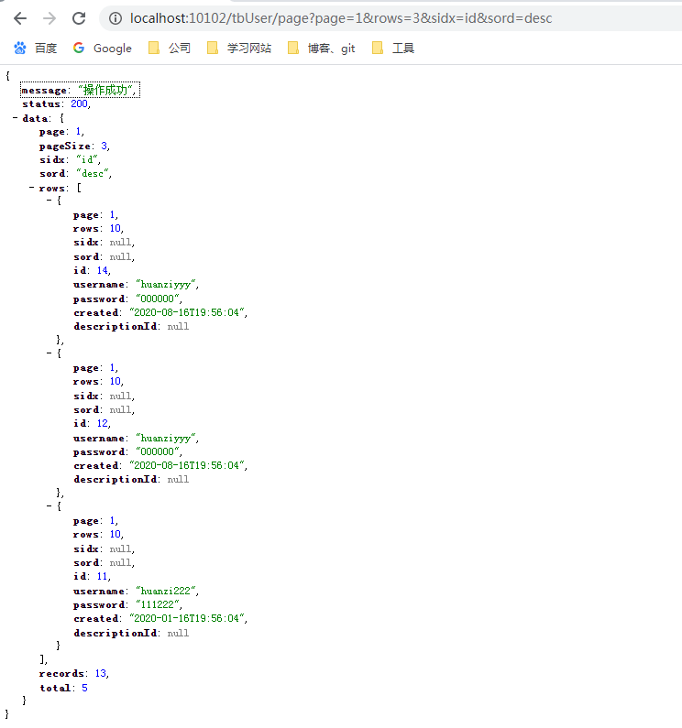Open the 博客、git bookmarks folder
682x728 pixels.
tap(321, 48)
